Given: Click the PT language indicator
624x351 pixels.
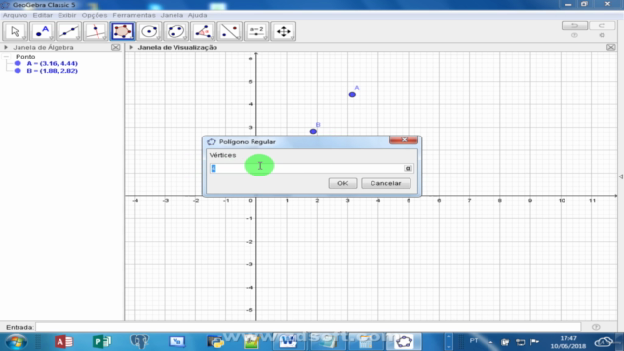Looking at the screenshot, I should (x=474, y=341).
